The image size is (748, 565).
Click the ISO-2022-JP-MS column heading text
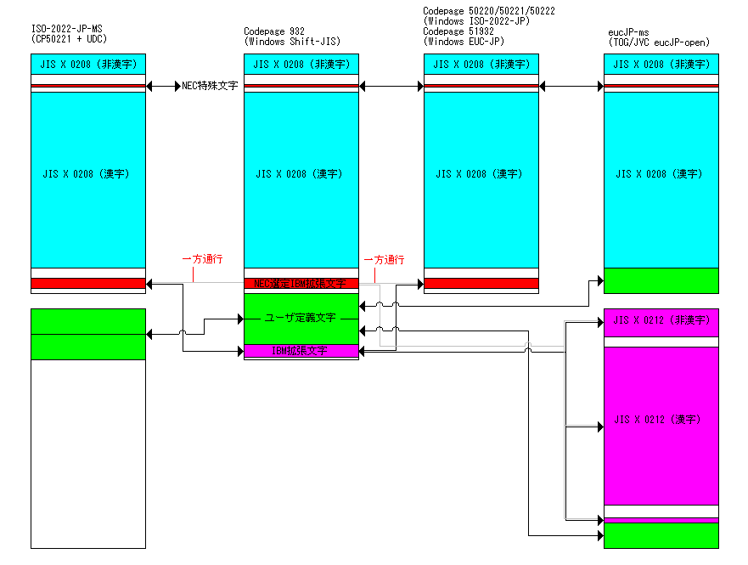coord(69,34)
